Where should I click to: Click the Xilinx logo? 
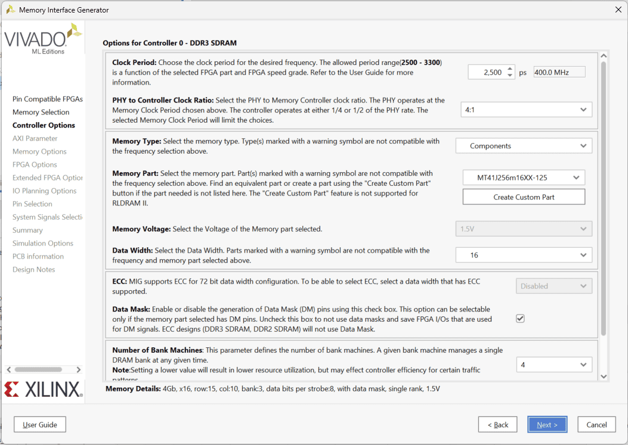pyautogui.click(x=42, y=390)
